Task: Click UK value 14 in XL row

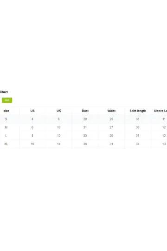Action: tap(59, 144)
